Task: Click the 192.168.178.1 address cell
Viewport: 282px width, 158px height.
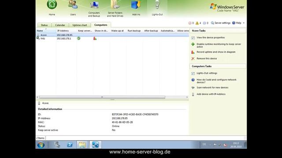Action: (64, 39)
